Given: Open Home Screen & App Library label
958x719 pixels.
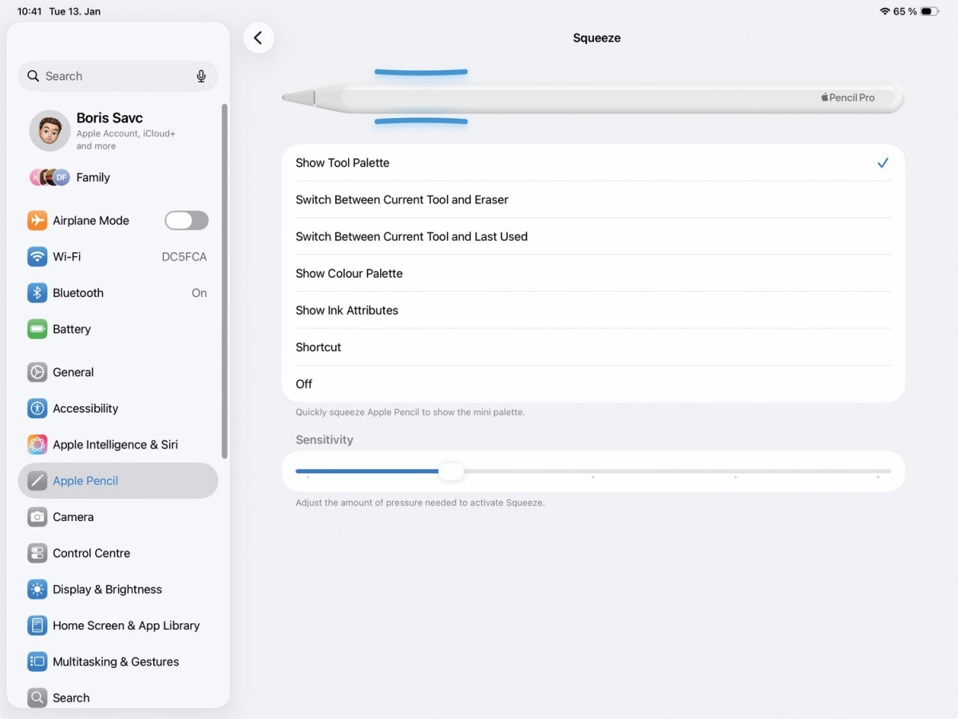Looking at the screenshot, I should (126, 625).
